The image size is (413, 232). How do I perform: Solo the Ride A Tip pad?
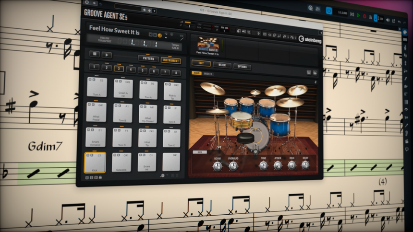point(169,85)
